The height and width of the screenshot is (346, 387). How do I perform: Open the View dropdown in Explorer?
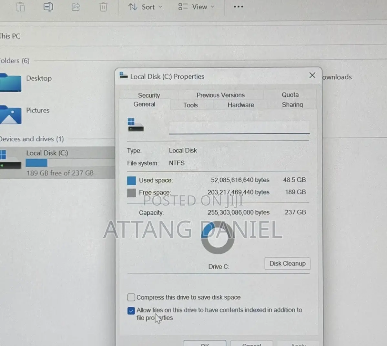pos(196,7)
